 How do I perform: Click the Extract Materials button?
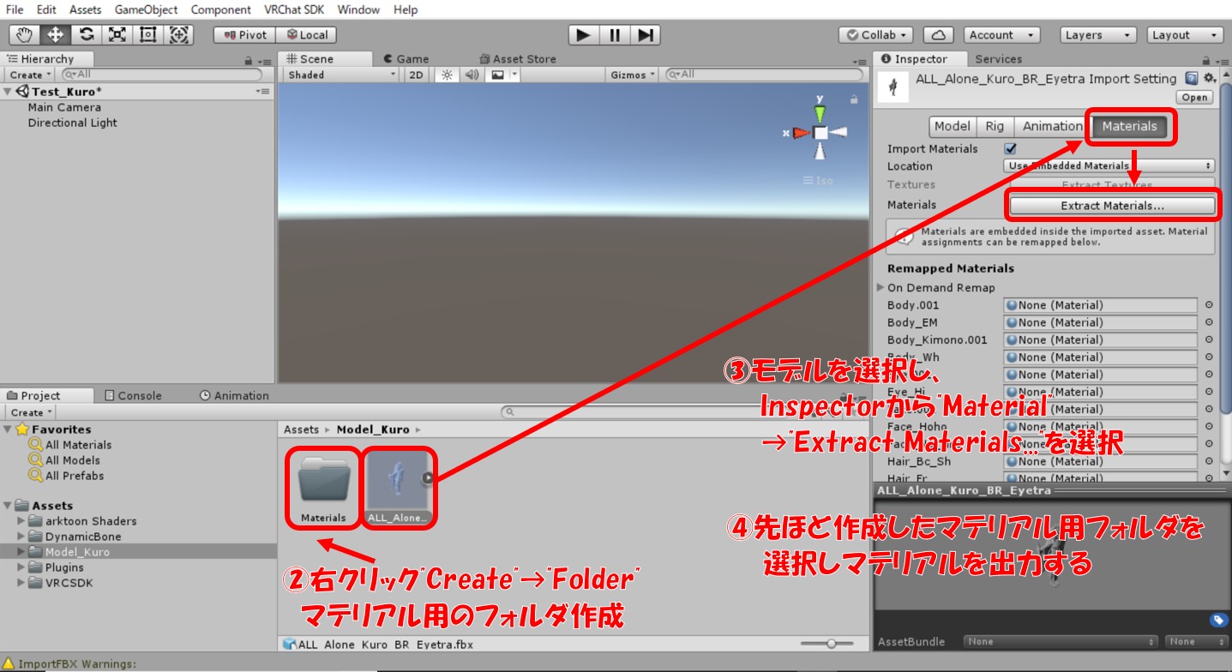(x=1112, y=206)
